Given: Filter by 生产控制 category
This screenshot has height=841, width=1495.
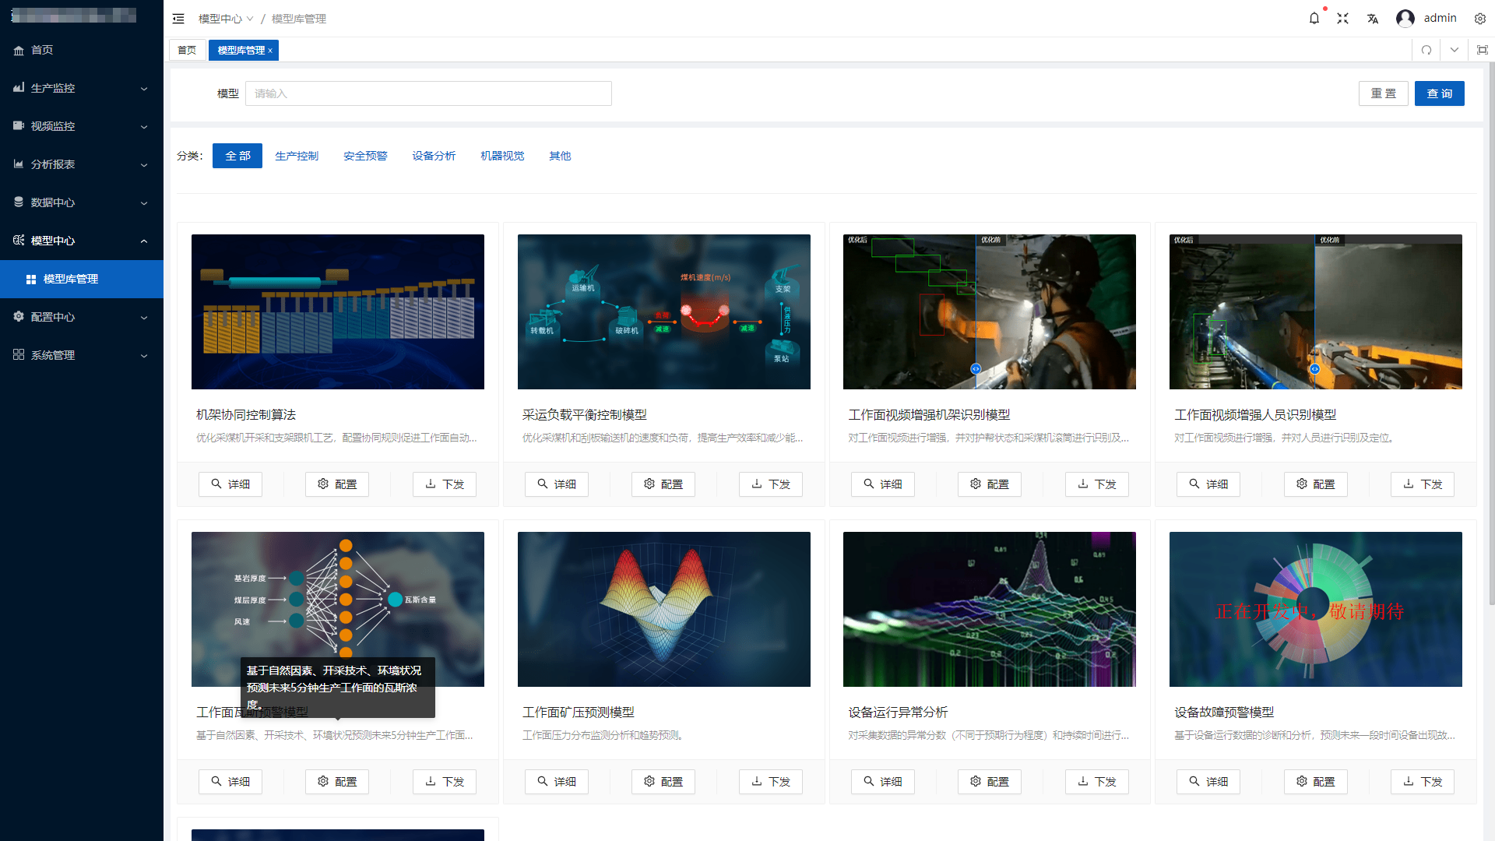Looking at the screenshot, I should (x=297, y=156).
